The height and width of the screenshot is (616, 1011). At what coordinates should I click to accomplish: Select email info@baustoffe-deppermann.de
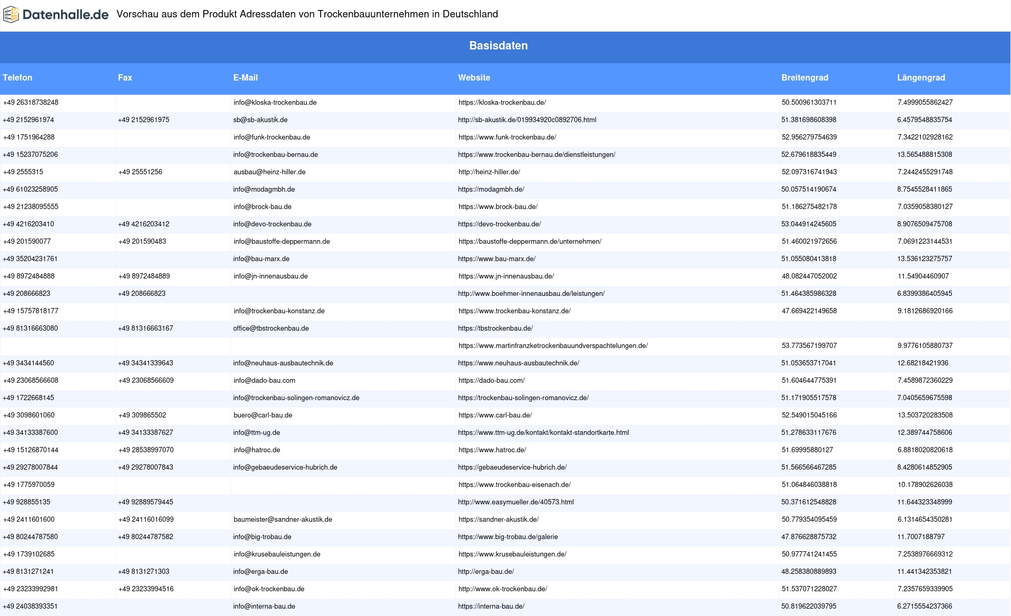pos(282,242)
